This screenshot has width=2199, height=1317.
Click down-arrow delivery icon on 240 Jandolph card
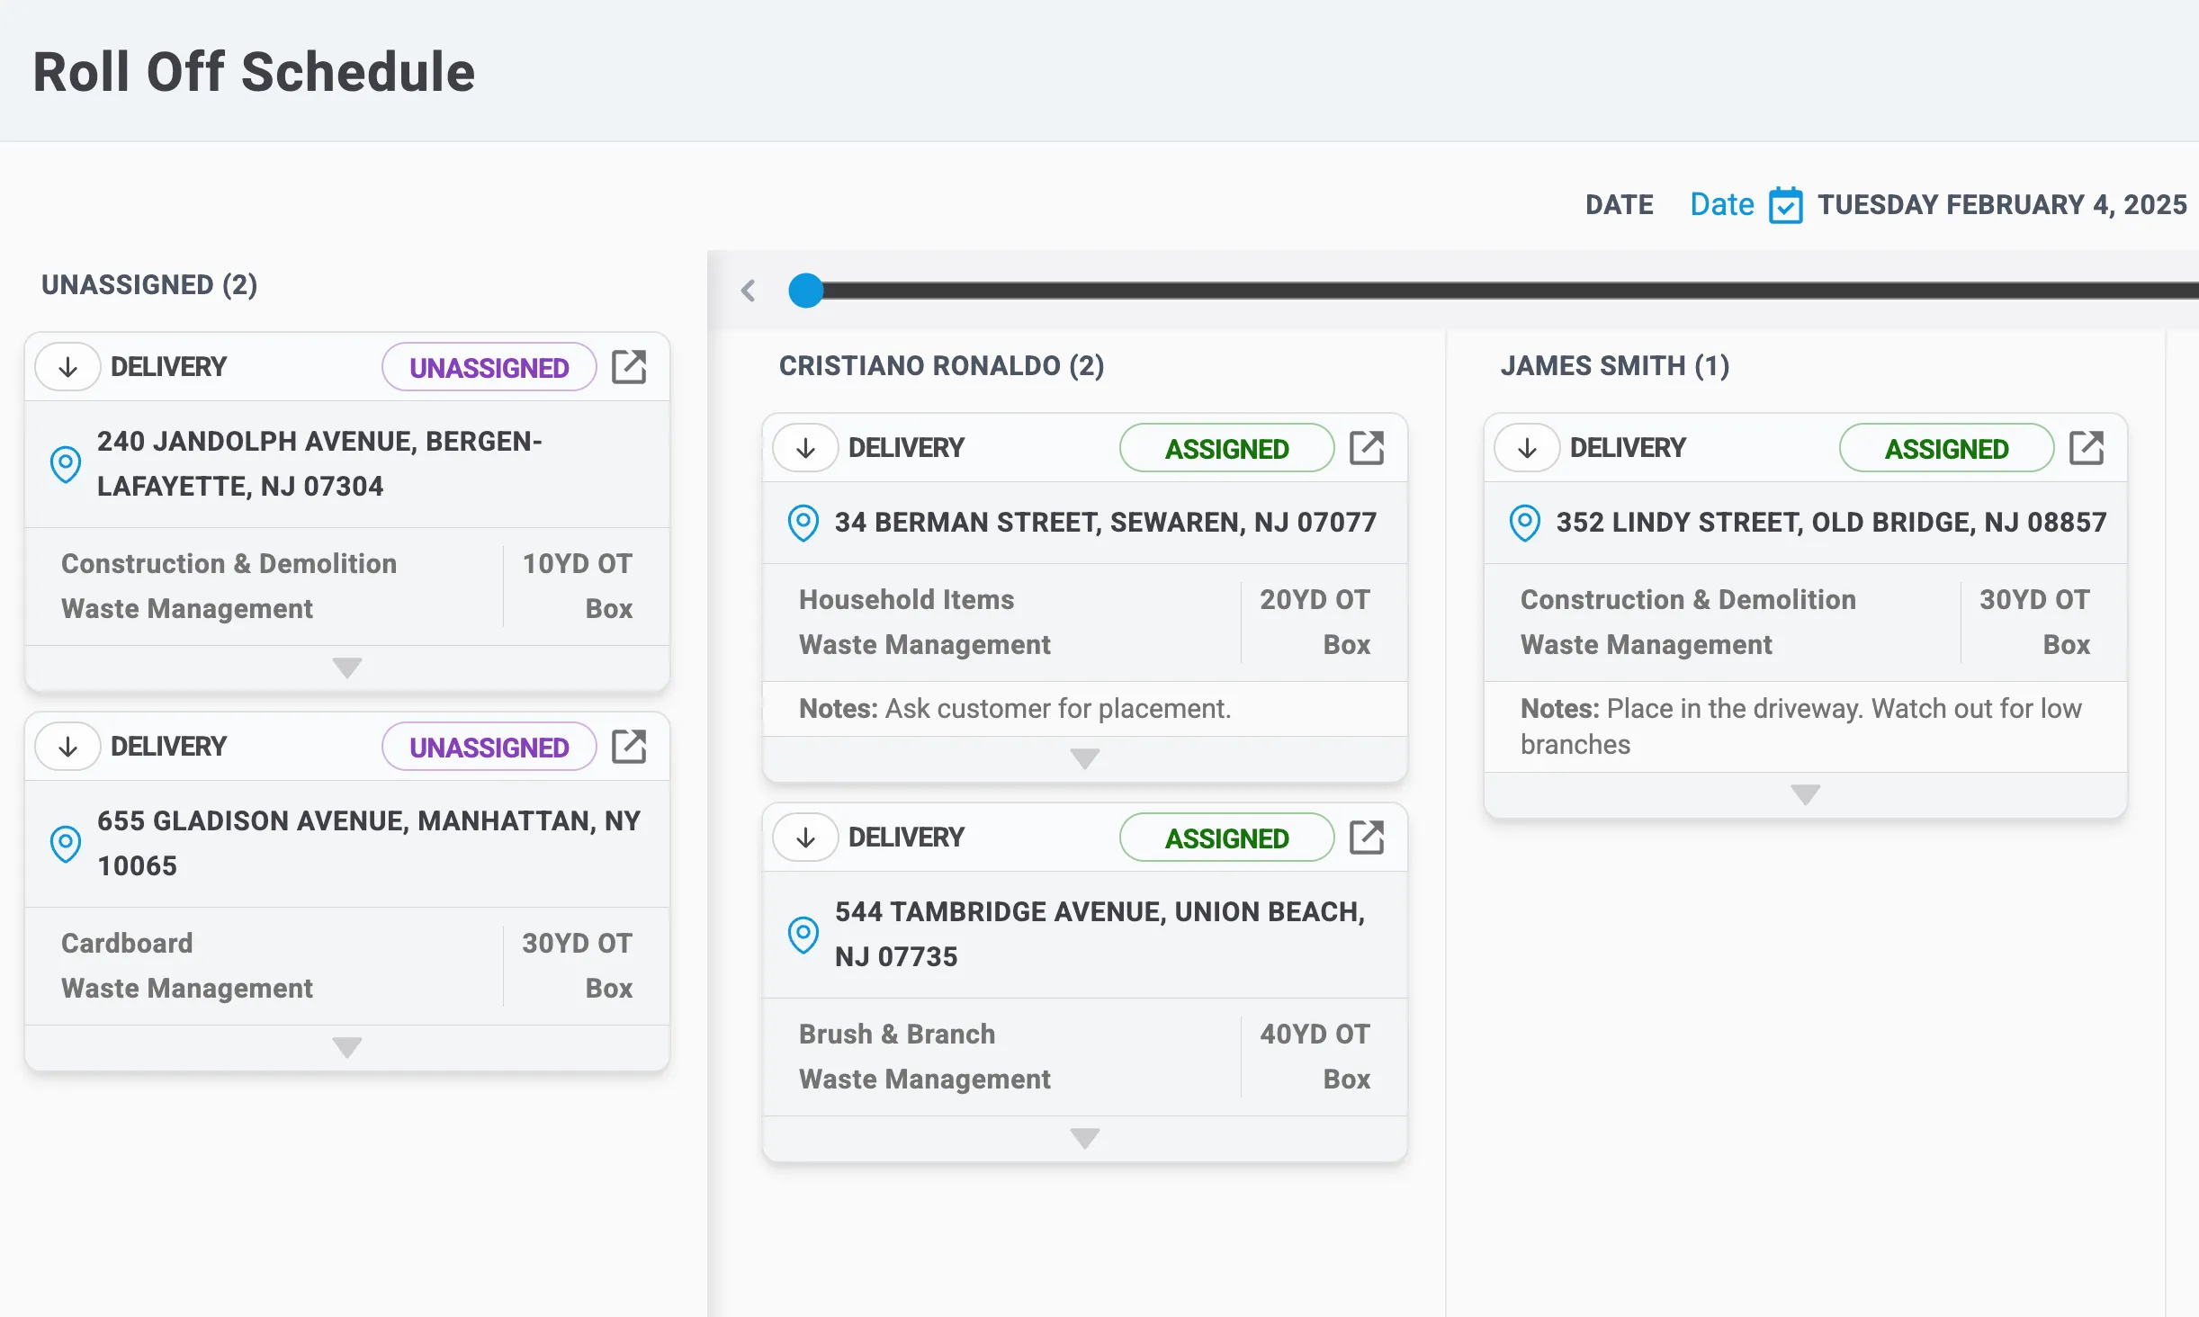[x=68, y=367]
